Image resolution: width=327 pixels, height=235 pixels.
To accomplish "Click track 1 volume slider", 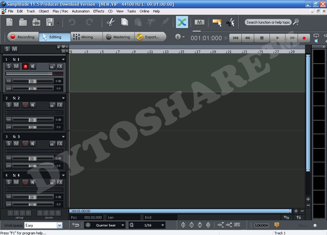I will click(33, 81).
